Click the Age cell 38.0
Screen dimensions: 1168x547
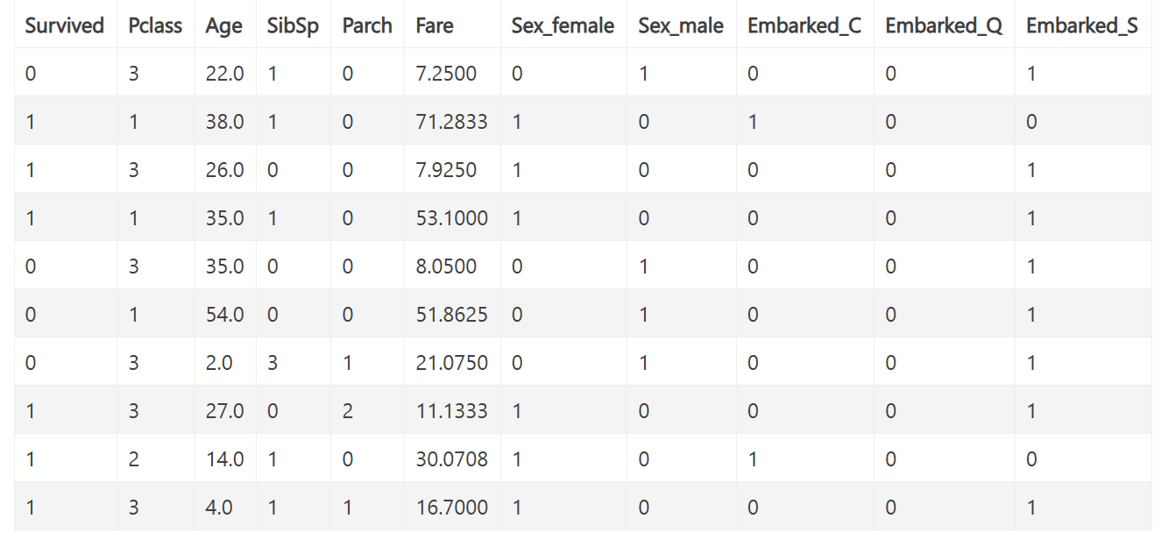pos(225,121)
